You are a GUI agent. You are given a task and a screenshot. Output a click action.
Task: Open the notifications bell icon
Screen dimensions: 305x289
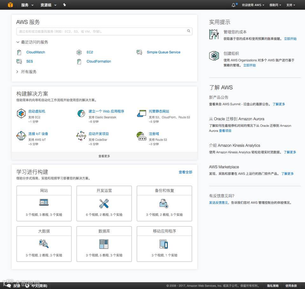(x=234, y=5)
